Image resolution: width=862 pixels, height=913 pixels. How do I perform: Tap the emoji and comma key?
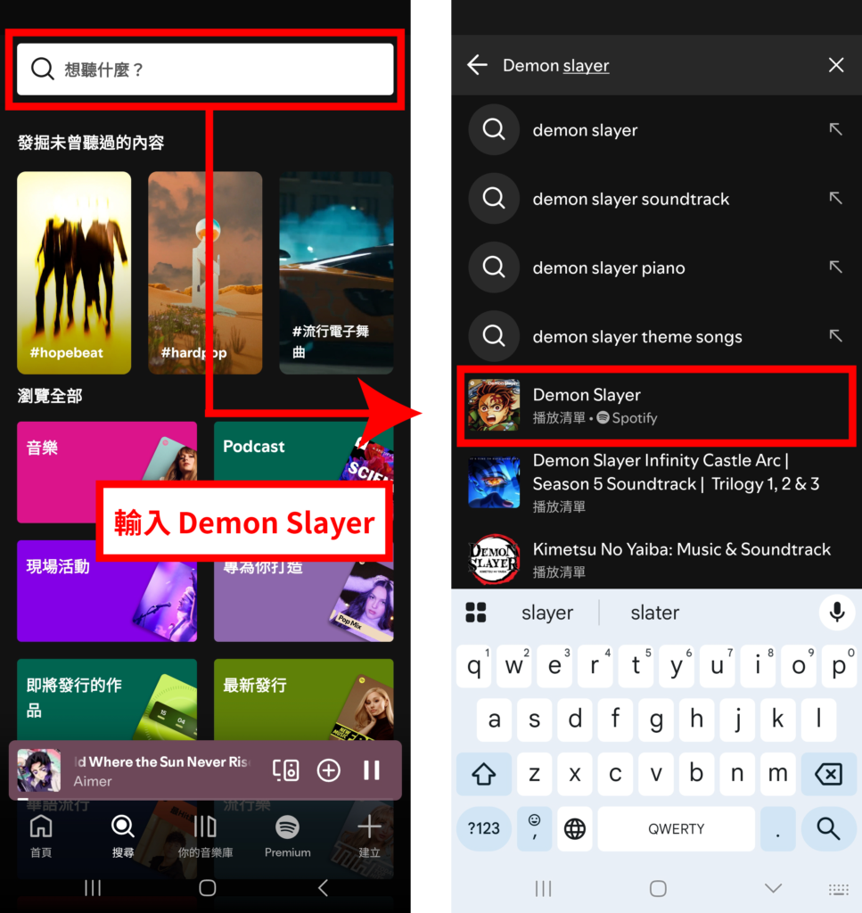534,828
